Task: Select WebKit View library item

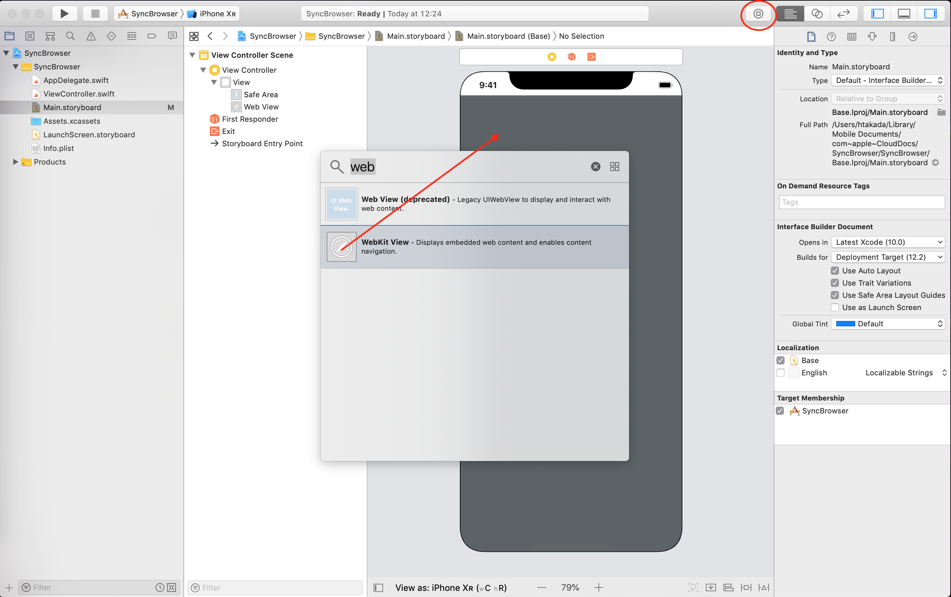Action: pos(474,247)
